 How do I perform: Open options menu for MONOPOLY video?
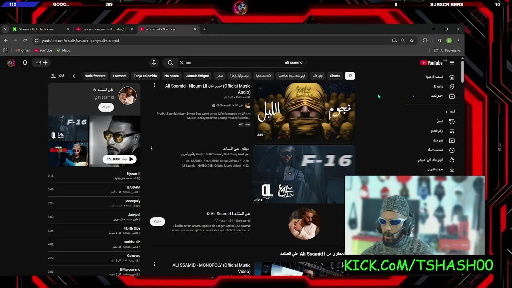coord(154,264)
